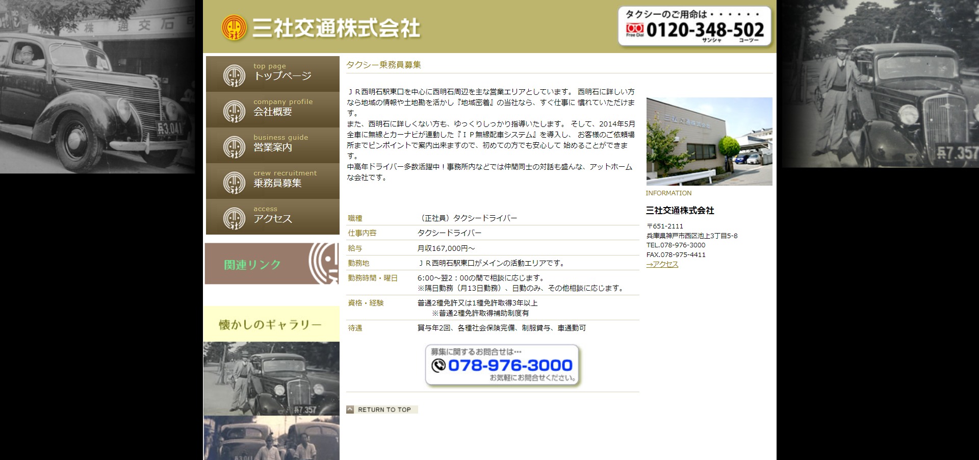This screenshot has width=979, height=460.
Task: Click the 懐かしのギャラリー heading banner
Action: 271,324
